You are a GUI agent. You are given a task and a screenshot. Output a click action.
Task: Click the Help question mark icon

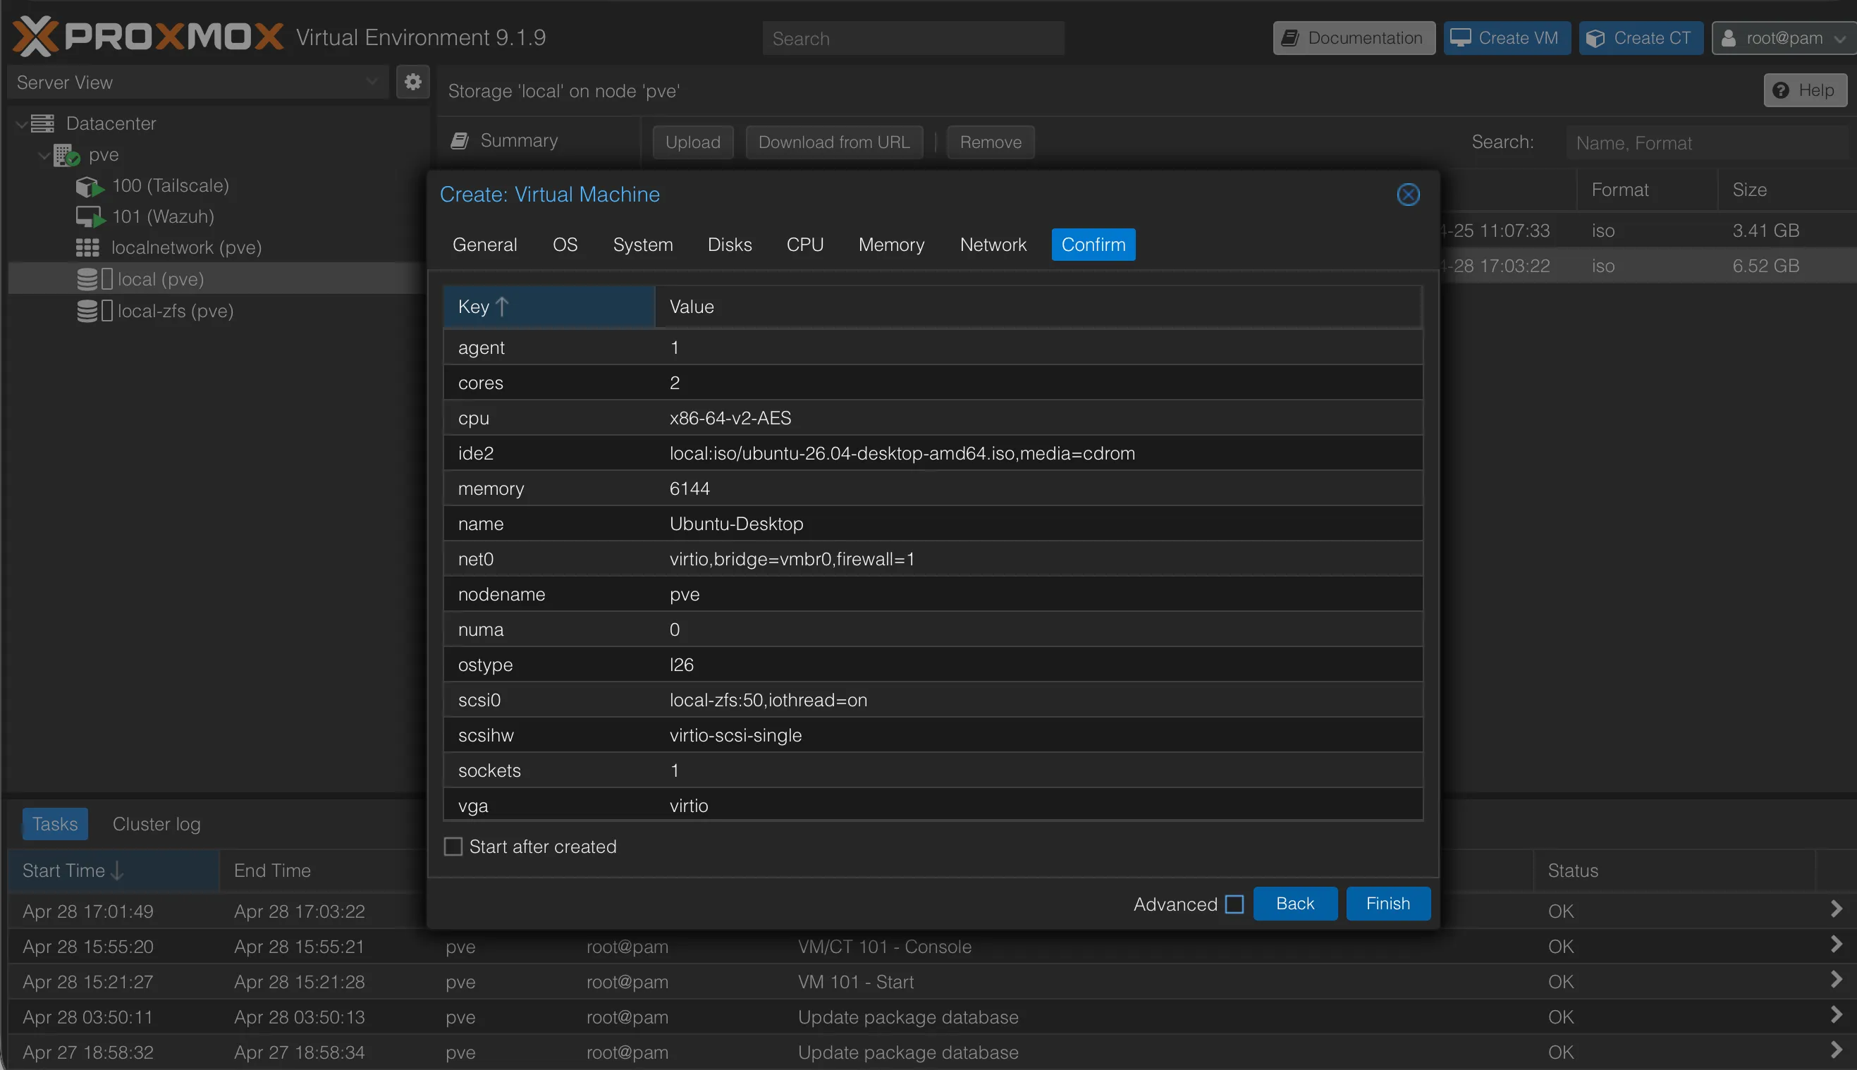click(x=1781, y=90)
